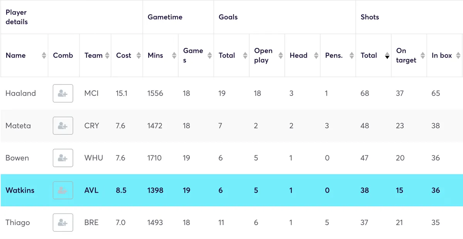Image resolution: width=463 pixels, height=239 pixels.
Task: Click the Games header sort control
Action: click(x=209, y=55)
